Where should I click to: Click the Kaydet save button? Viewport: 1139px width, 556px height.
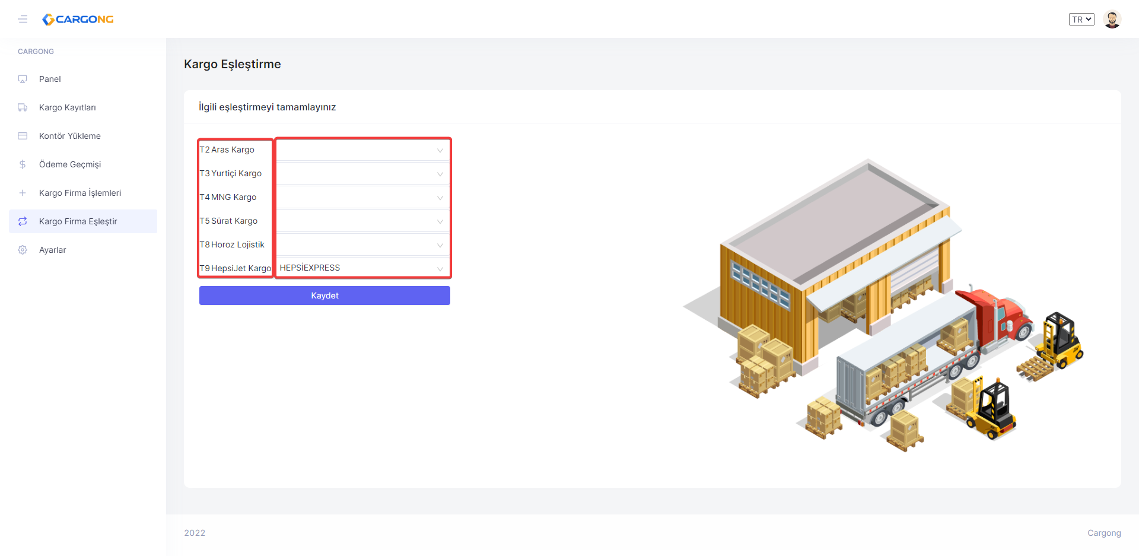324,296
